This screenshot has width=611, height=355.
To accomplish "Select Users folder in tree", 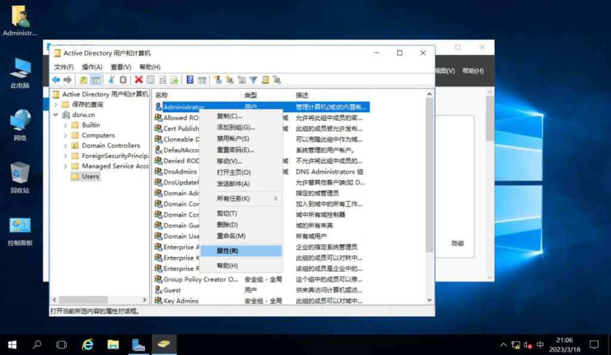I will 86,177.
